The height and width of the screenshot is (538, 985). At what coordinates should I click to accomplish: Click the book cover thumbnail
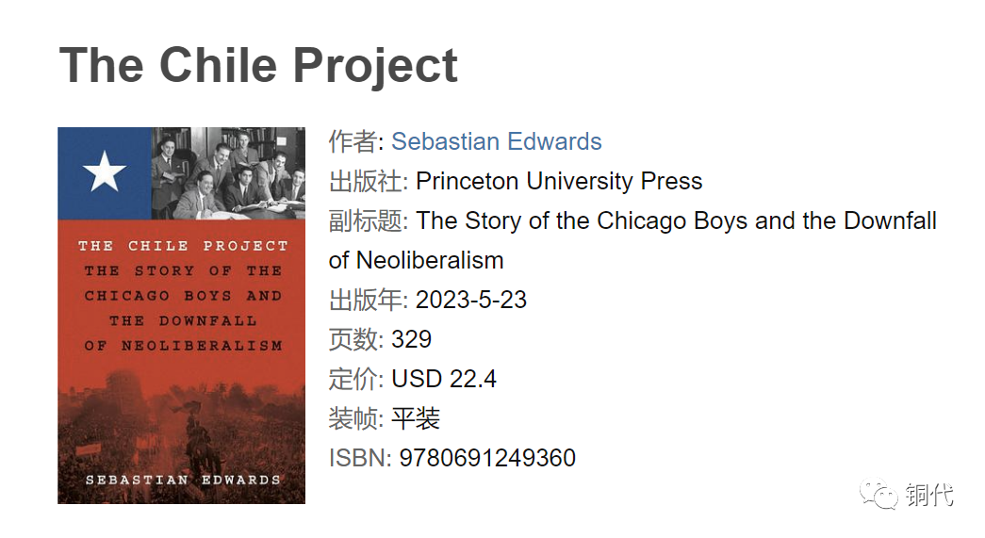tap(182, 315)
